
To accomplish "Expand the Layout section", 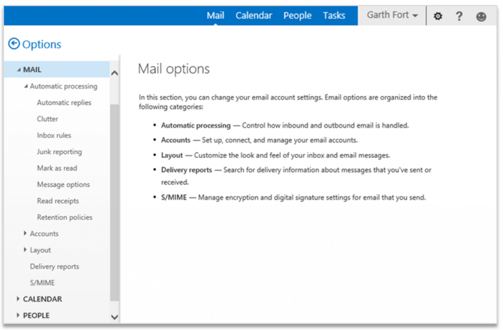I will tap(40, 250).
